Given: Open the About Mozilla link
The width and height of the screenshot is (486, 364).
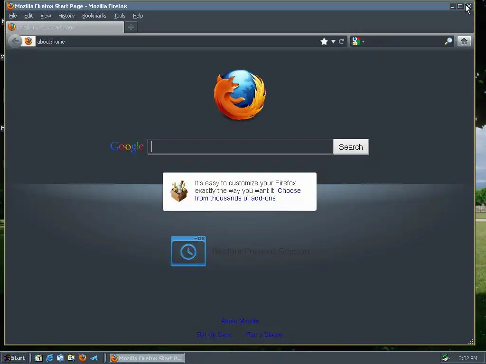Looking at the screenshot, I should 240,321.
